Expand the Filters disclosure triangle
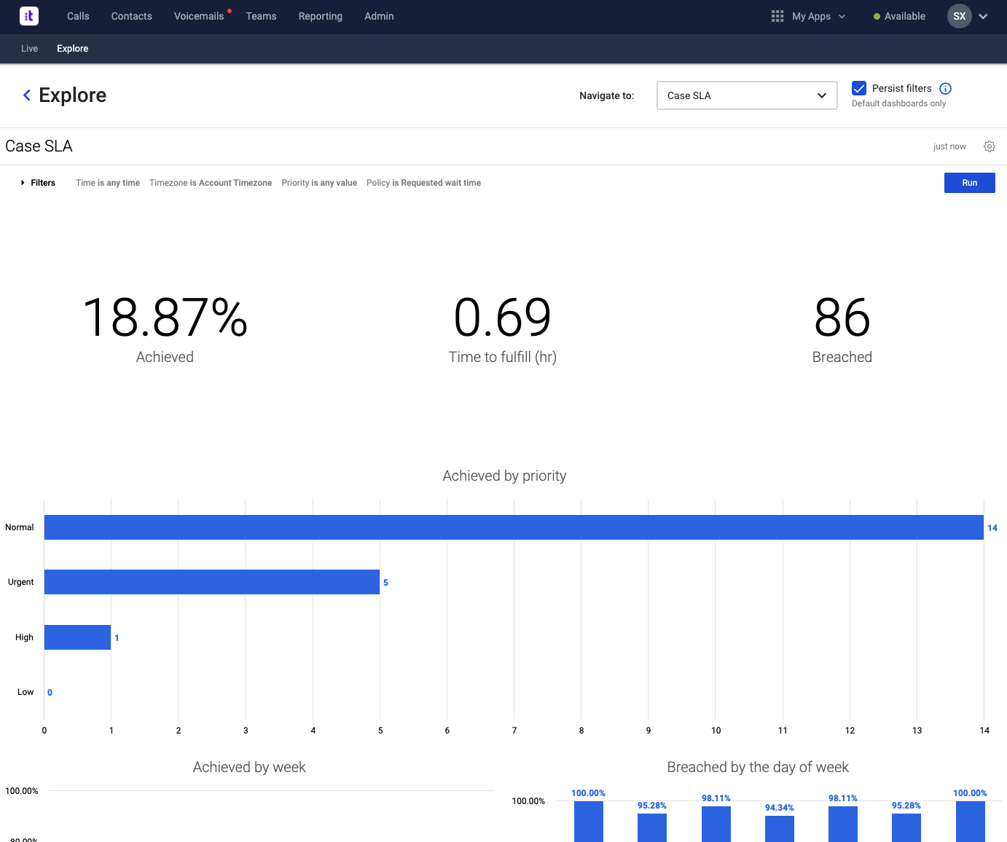The height and width of the screenshot is (842, 1007). [x=23, y=183]
